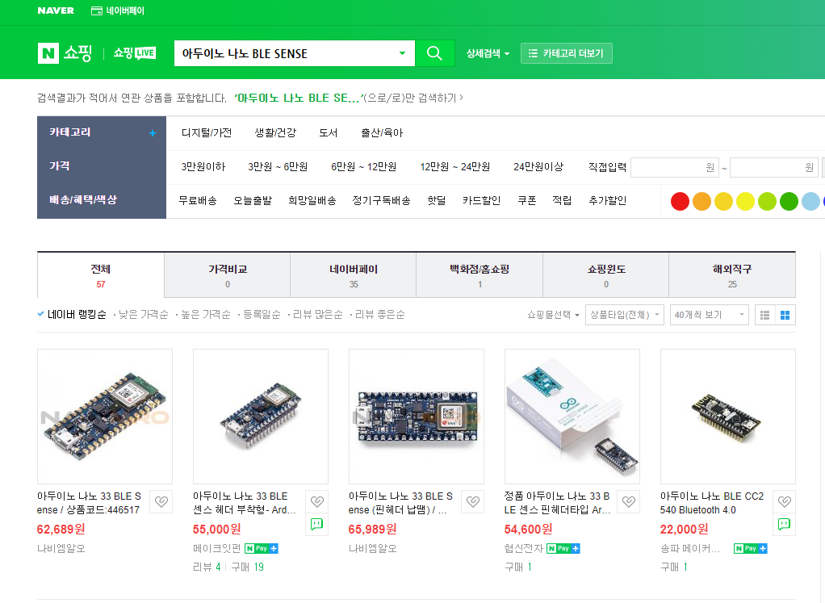Open talk chat icon for 55,000원 product
Viewport: 825px width, 603px height.
[316, 524]
